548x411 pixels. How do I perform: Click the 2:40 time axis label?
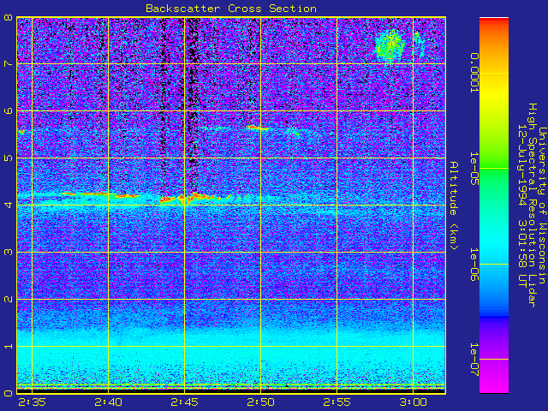click(109, 402)
